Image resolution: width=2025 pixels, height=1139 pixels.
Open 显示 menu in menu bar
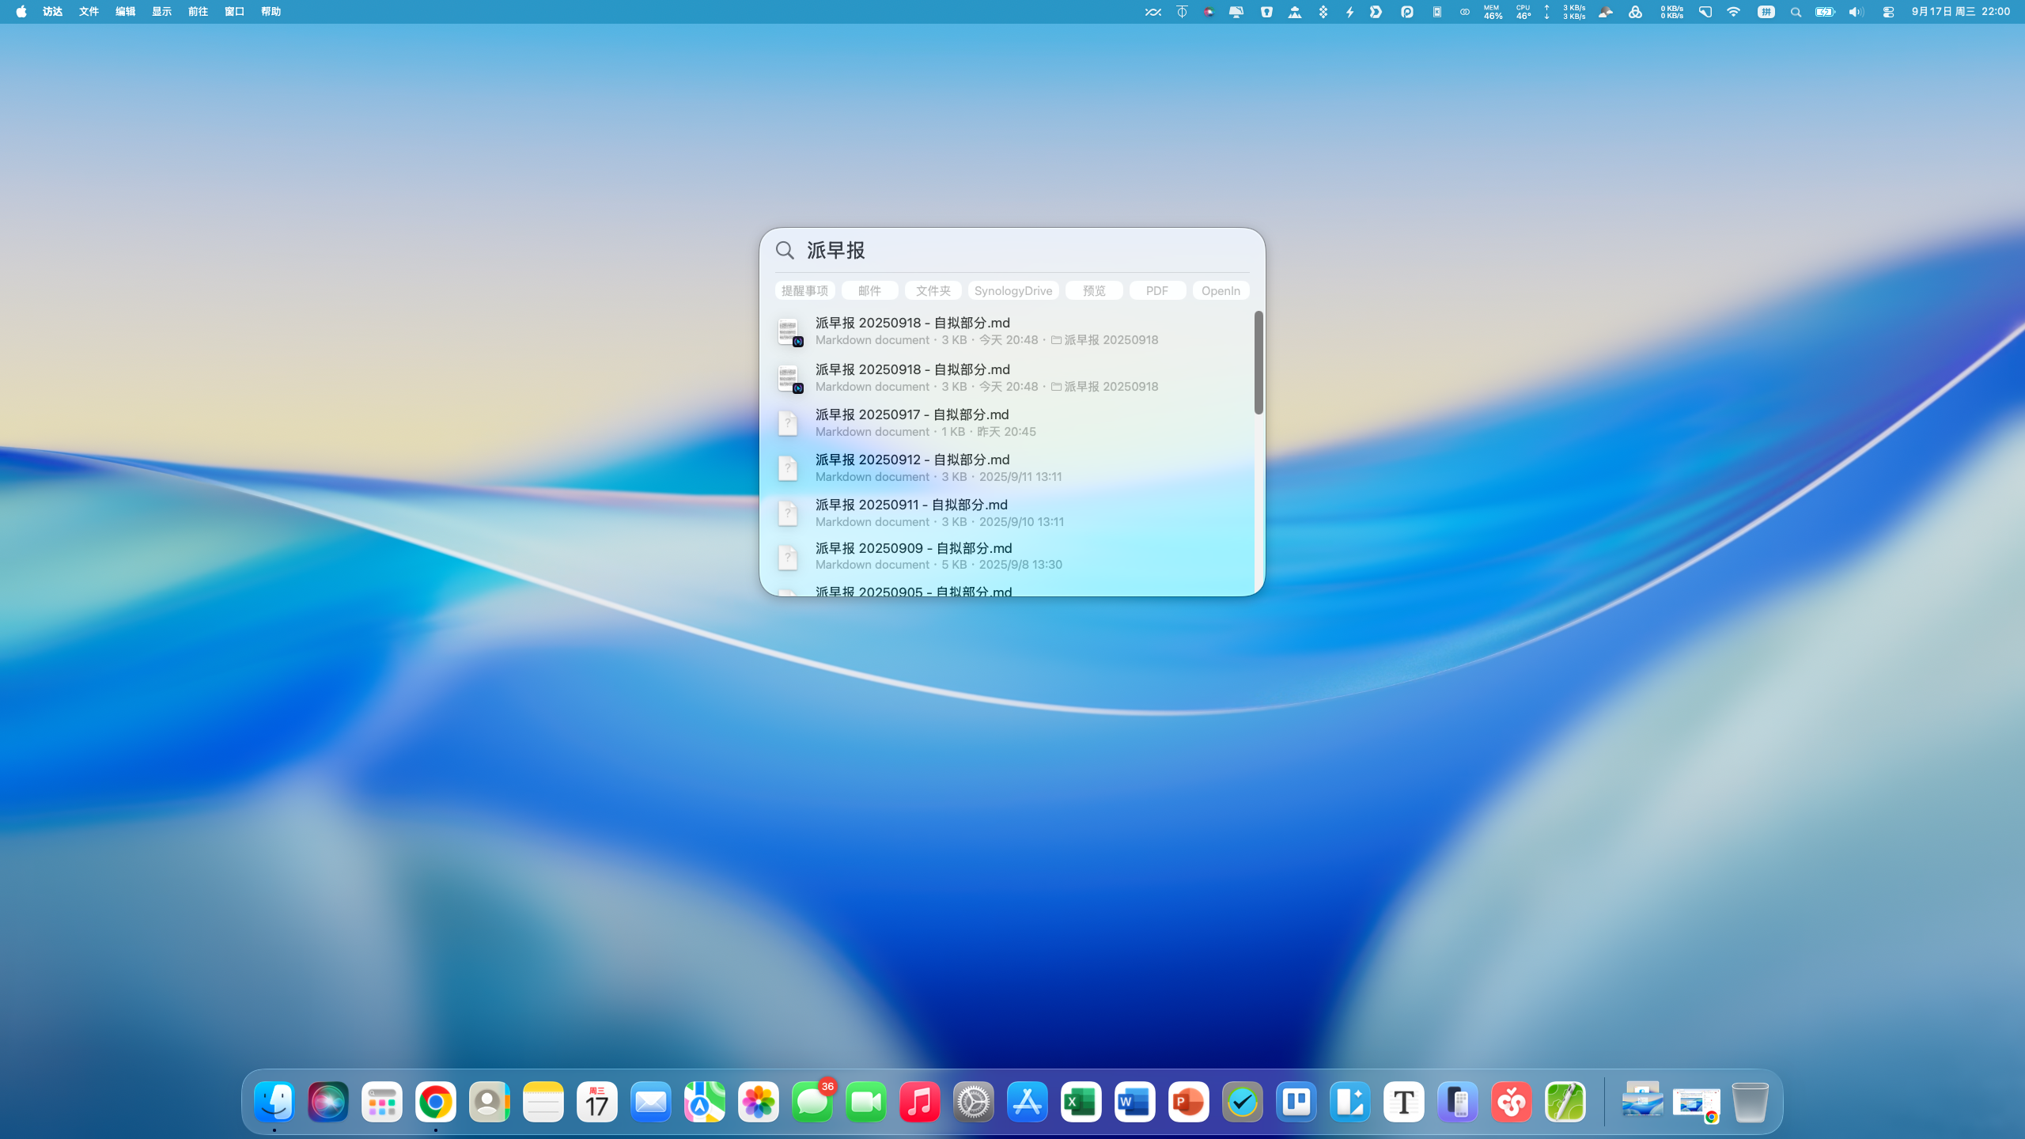161,12
